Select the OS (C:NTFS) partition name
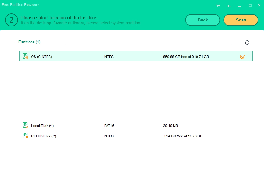The image size is (264, 176). 41,57
